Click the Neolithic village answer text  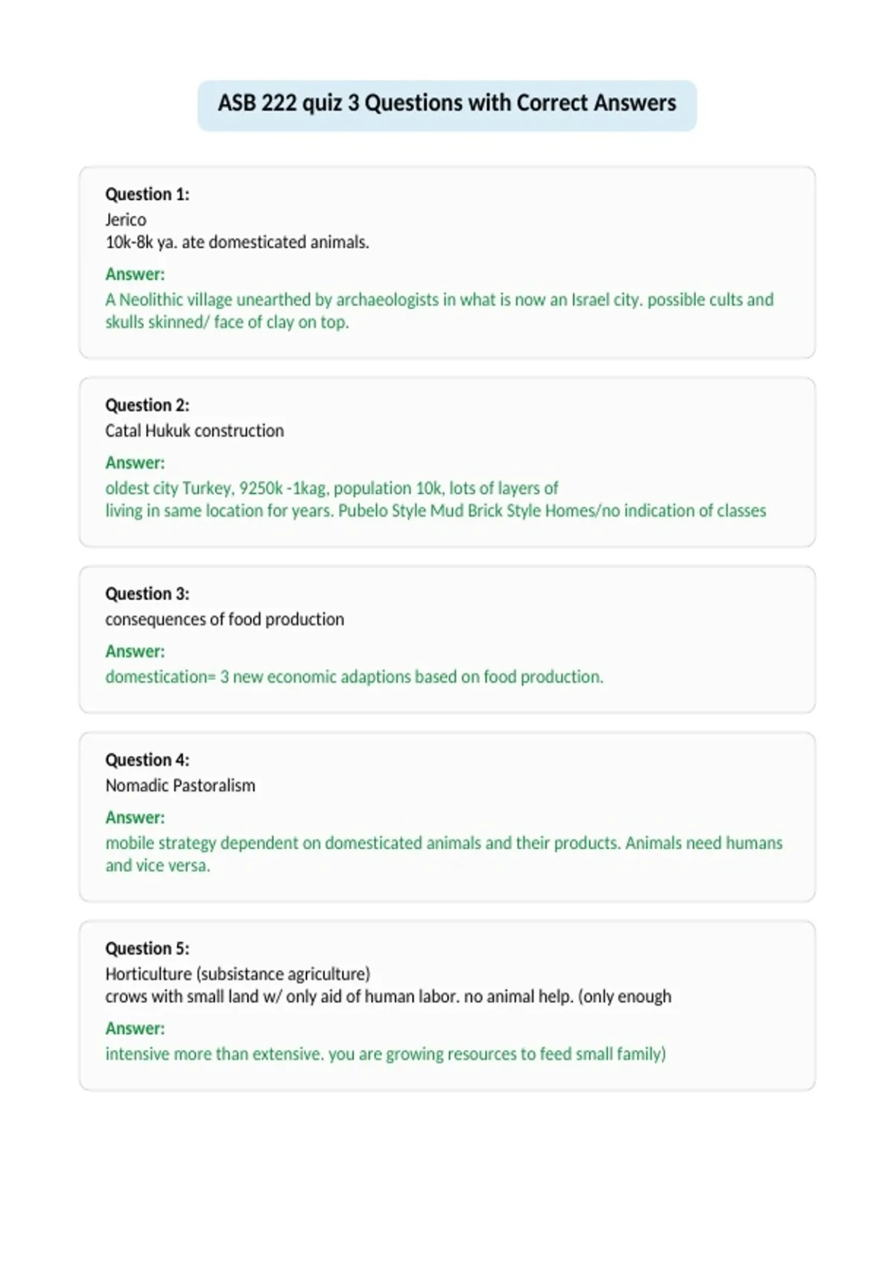[x=440, y=311]
